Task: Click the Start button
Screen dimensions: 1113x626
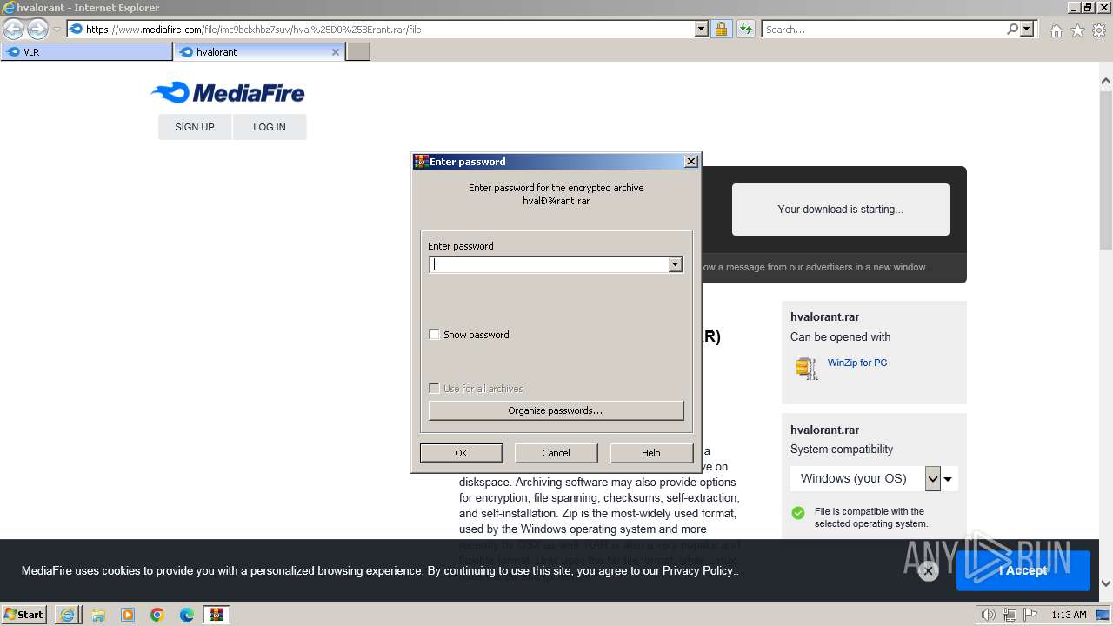Action: [23, 615]
